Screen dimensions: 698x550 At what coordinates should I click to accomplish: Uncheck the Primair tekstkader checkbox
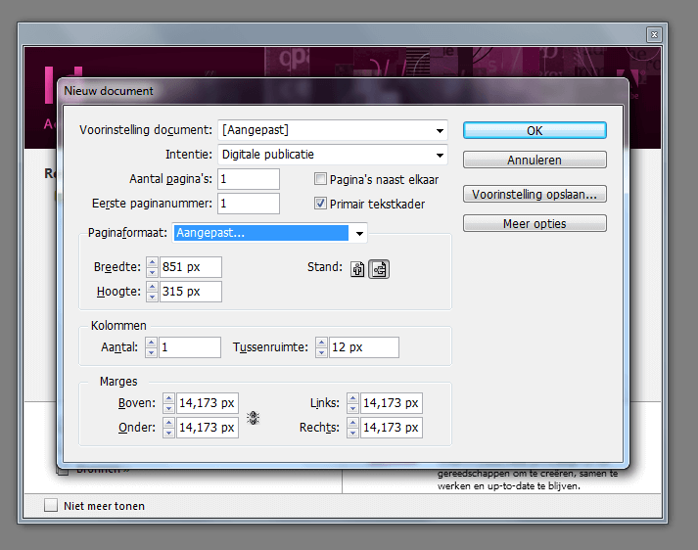click(x=320, y=204)
